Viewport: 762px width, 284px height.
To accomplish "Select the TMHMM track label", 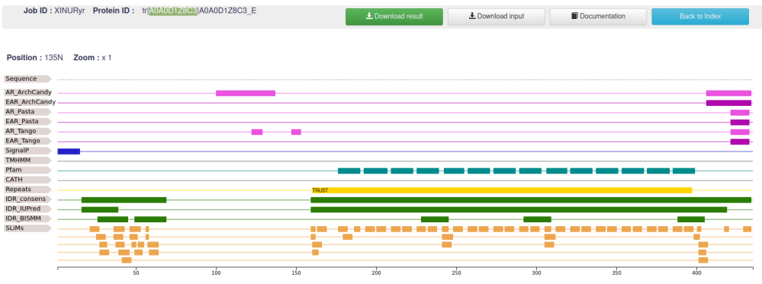I will coord(27,160).
